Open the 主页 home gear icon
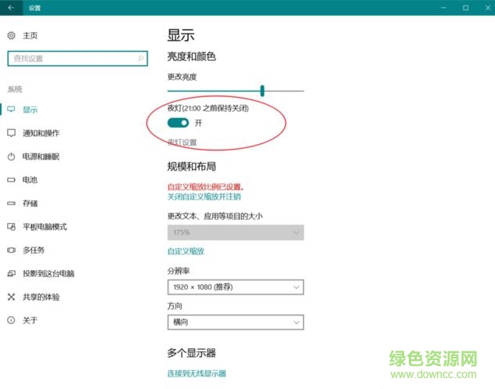The width and height of the screenshot is (495, 389). tap(12, 35)
